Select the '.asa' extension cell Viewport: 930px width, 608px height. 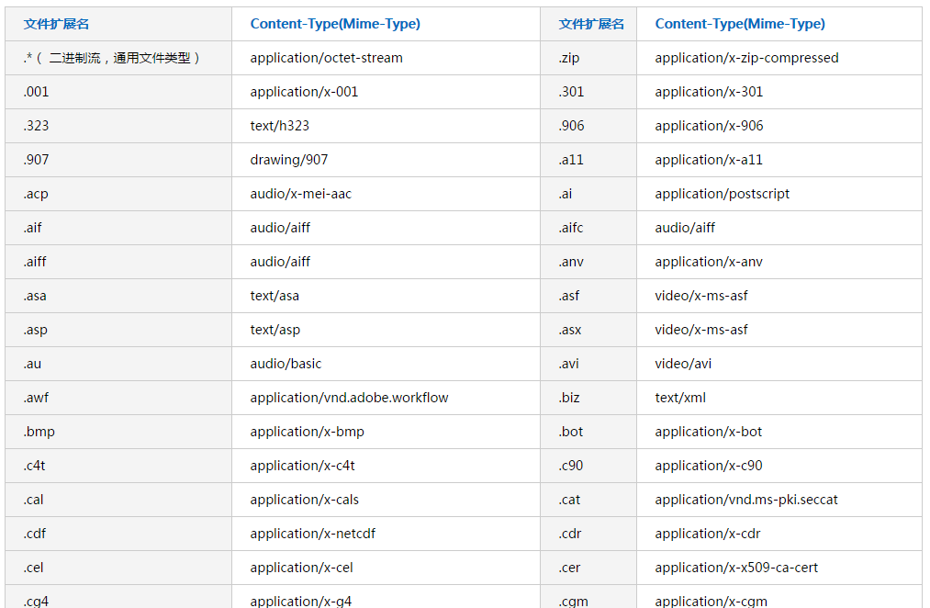click(x=118, y=296)
